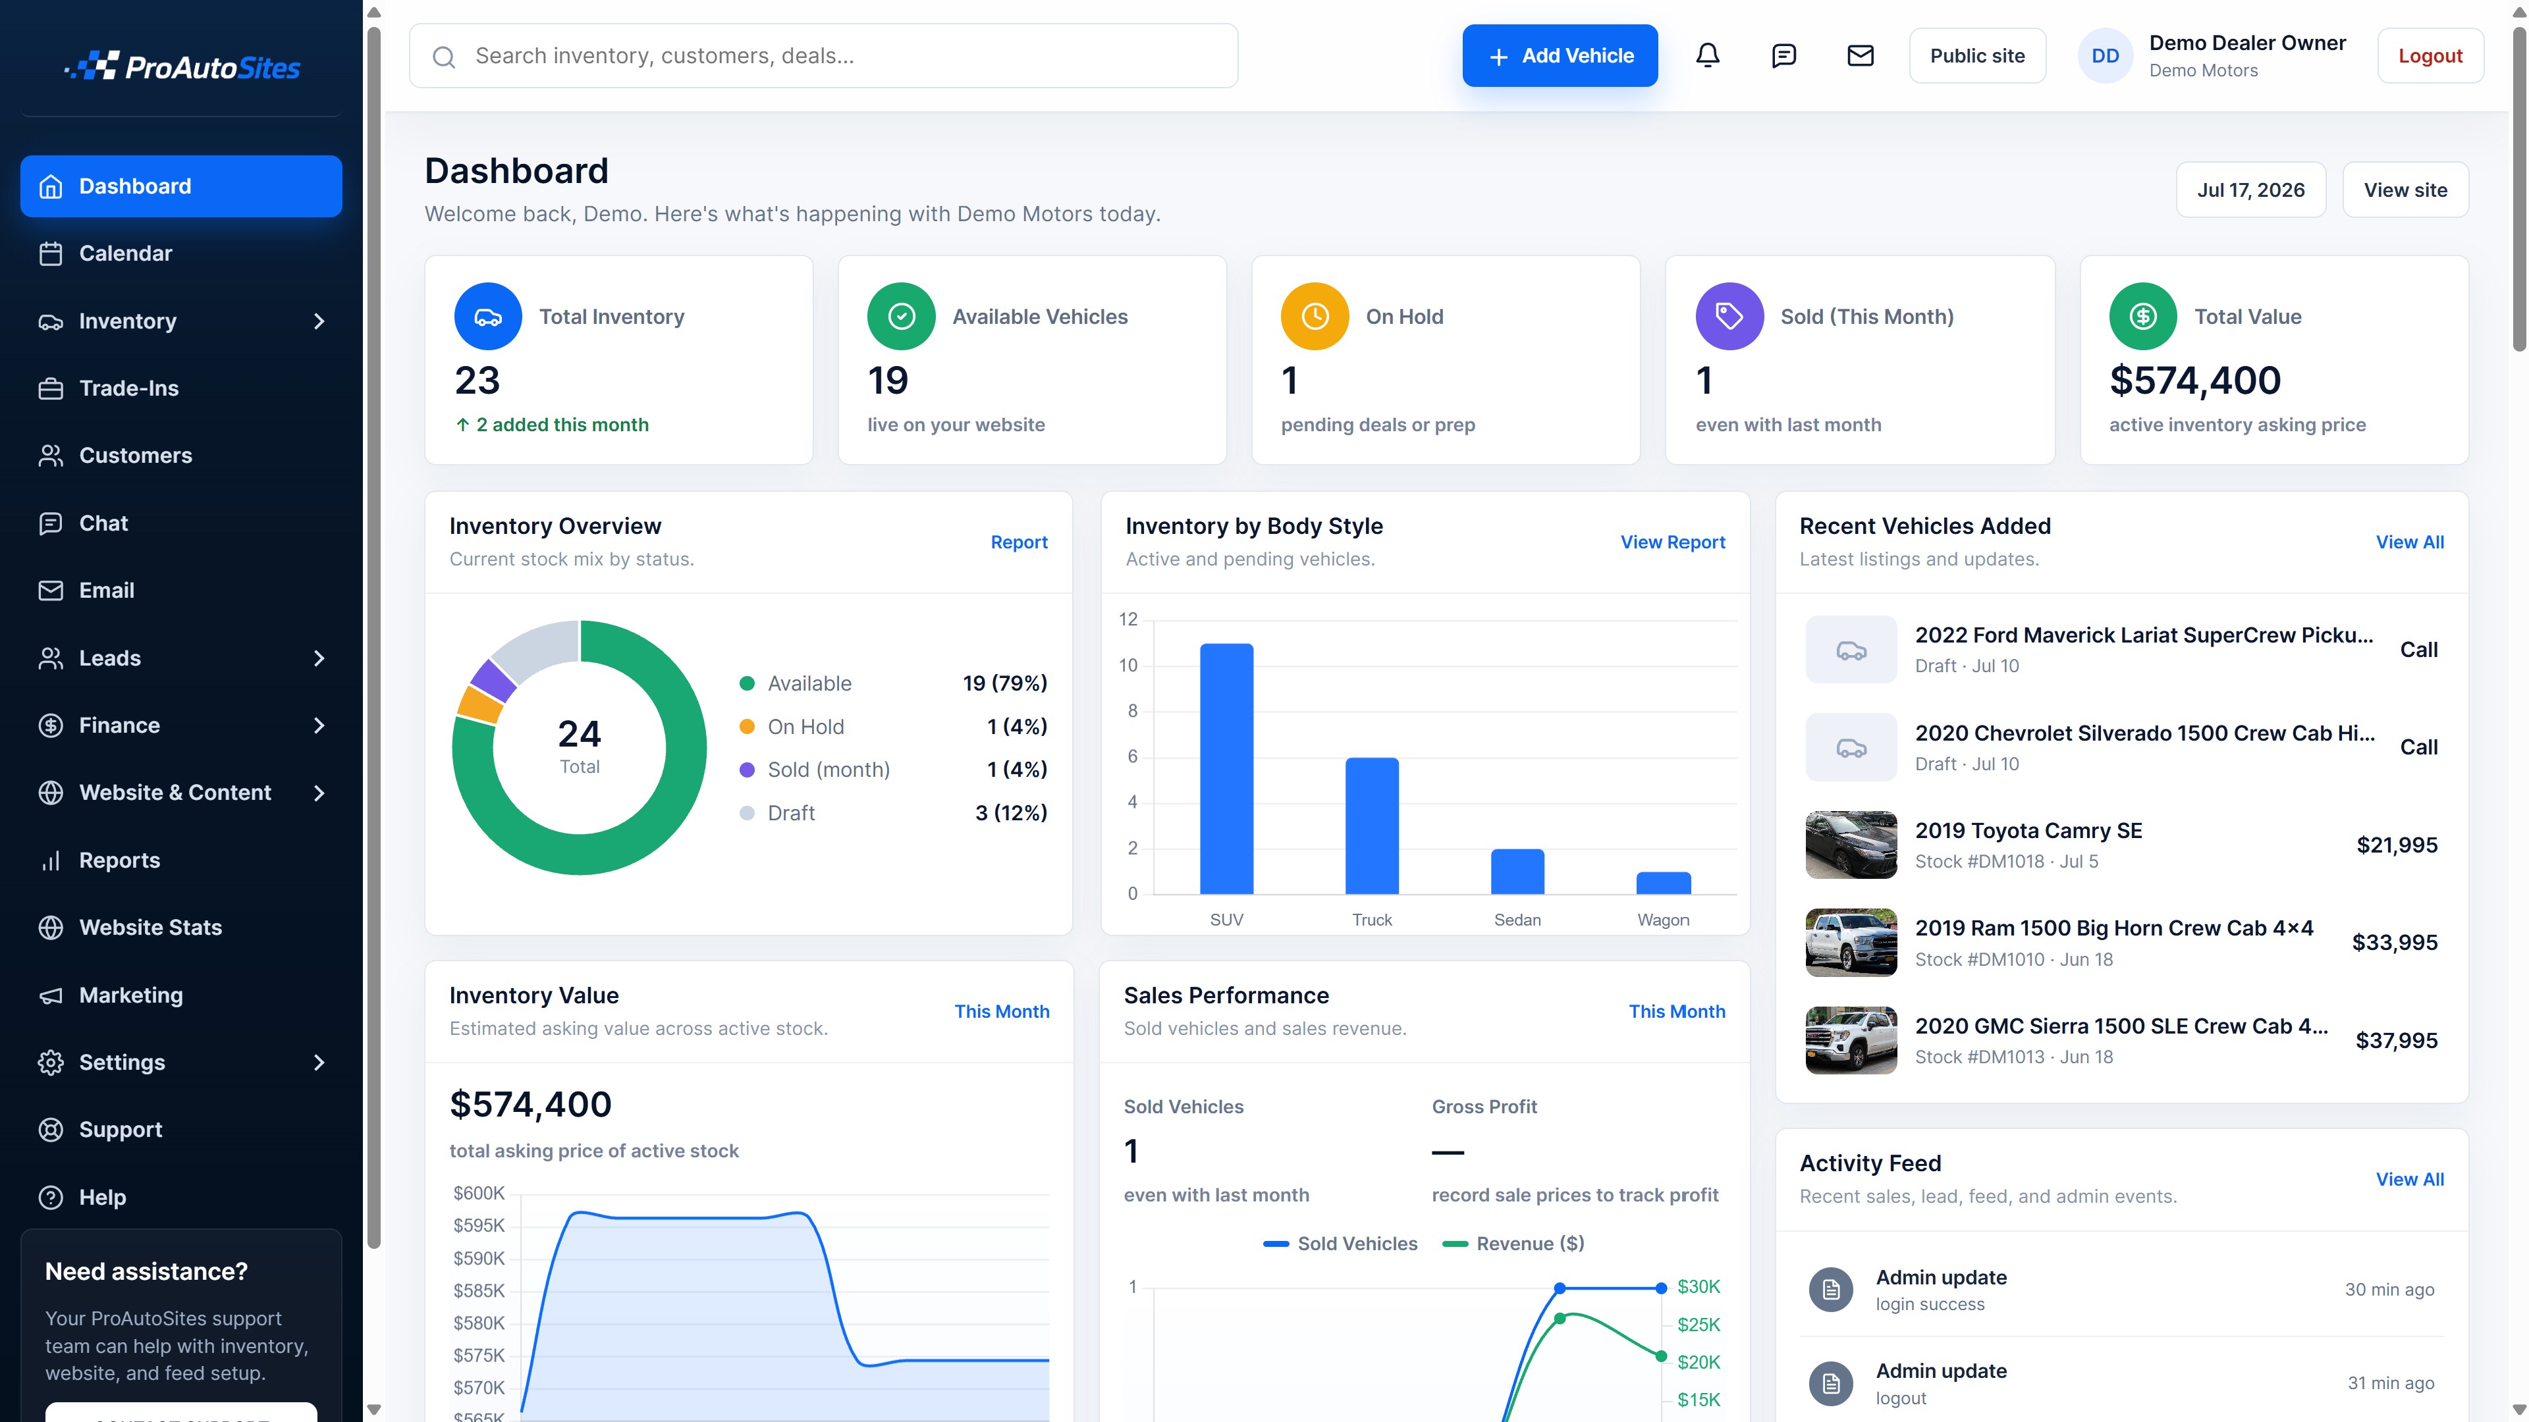The image size is (2529, 1422).
Task: Toggle the Sold Vehicles chart legend
Action: click(1340, 1244)
